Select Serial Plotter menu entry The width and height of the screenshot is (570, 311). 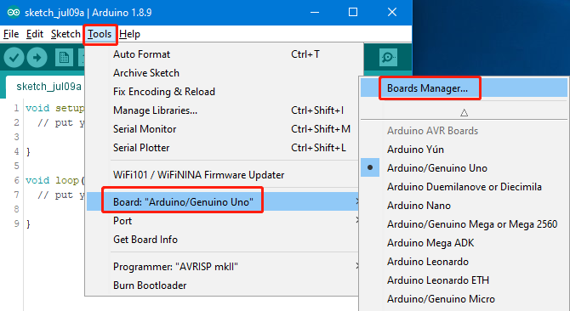tap(223, 148)
